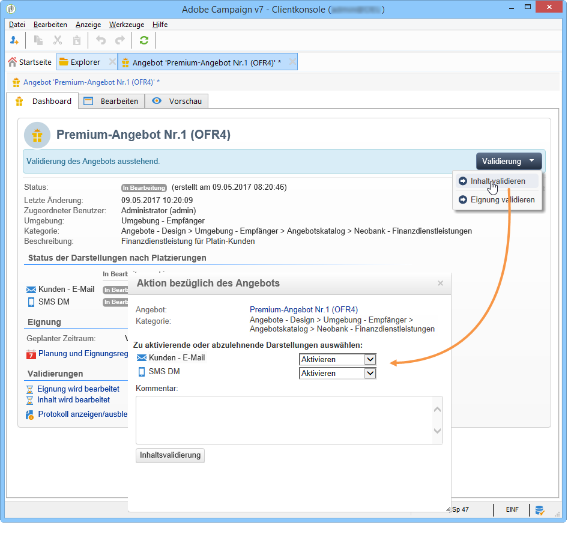580x558 pixels.
Task: Click the cut scissors icon
Action: tap(57, 40)
